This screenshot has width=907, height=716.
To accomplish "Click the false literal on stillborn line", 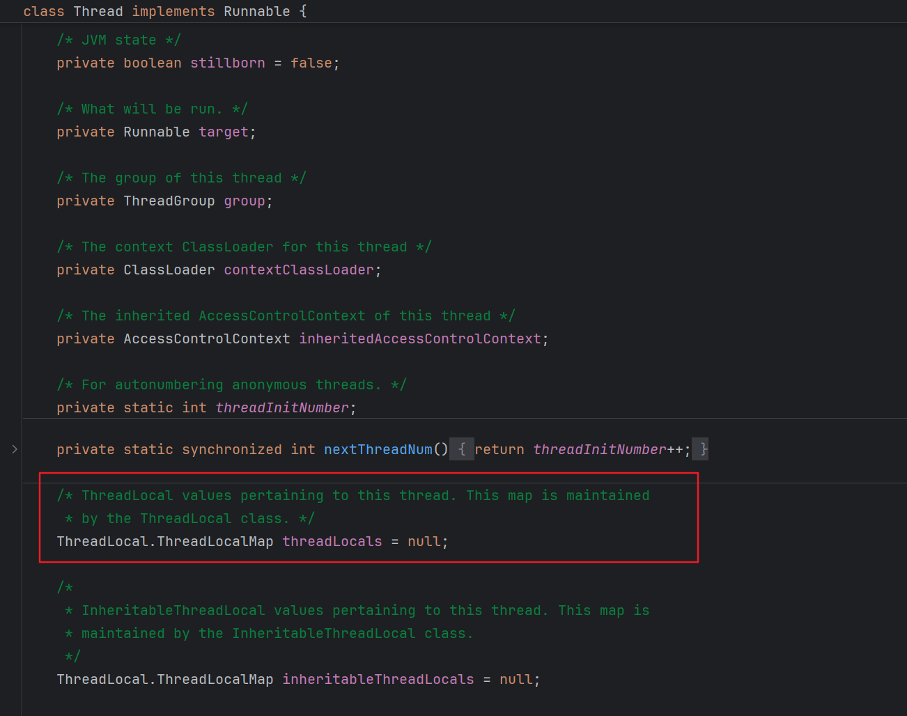I will 311,63.
